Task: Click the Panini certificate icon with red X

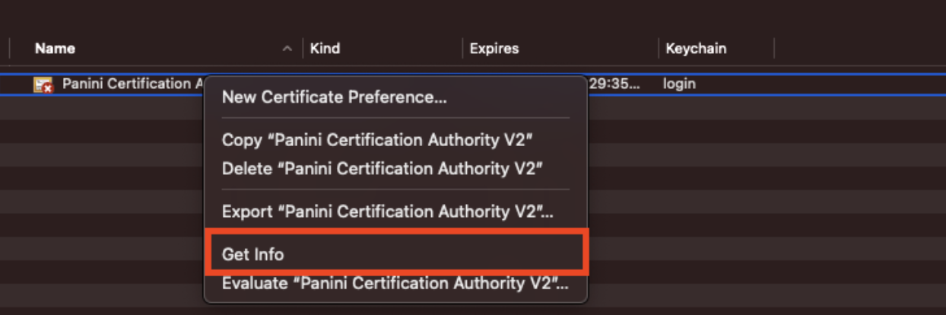Action: (43, 84)
